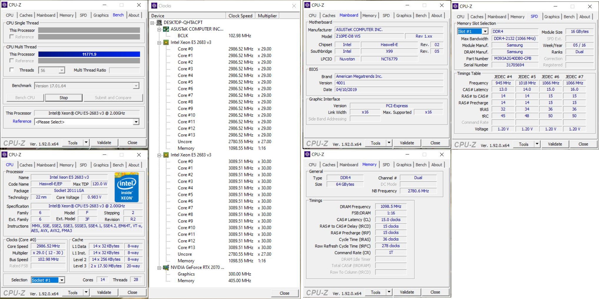
Task: Click Stop button in Bench window
Action: pos(64,98)
